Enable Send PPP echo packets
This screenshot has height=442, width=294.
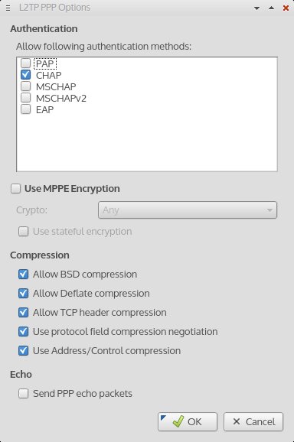pos(24,394)
